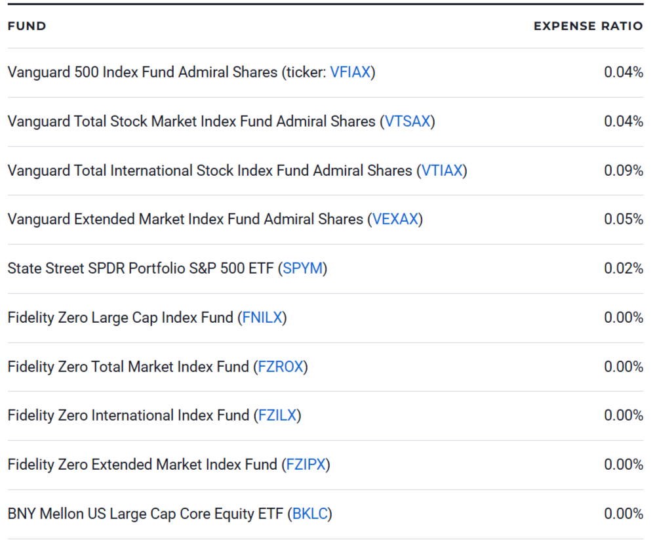The height and width of the screenshot is (540, 657).
Task: Select the 'Fidelity Zero International Index Fund' text
Action: click(x=129, y=415)
